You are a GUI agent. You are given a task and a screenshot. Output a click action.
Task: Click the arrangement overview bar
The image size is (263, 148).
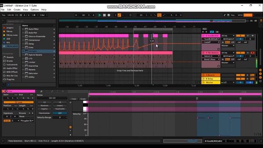tap(152, 21)
